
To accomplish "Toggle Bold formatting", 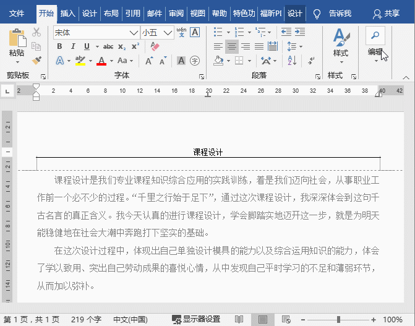I will pyautogui.click(x=59, y=46).
